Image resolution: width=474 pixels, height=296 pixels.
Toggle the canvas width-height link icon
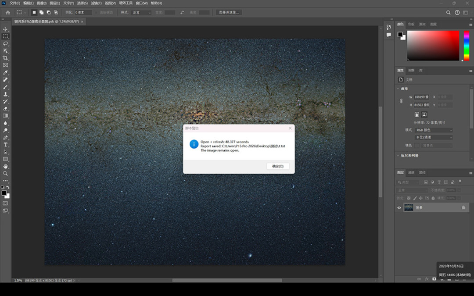(401, 101)
